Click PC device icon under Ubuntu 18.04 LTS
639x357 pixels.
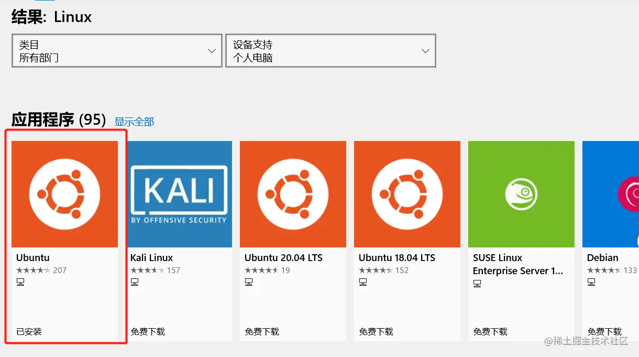coord(363,283)
